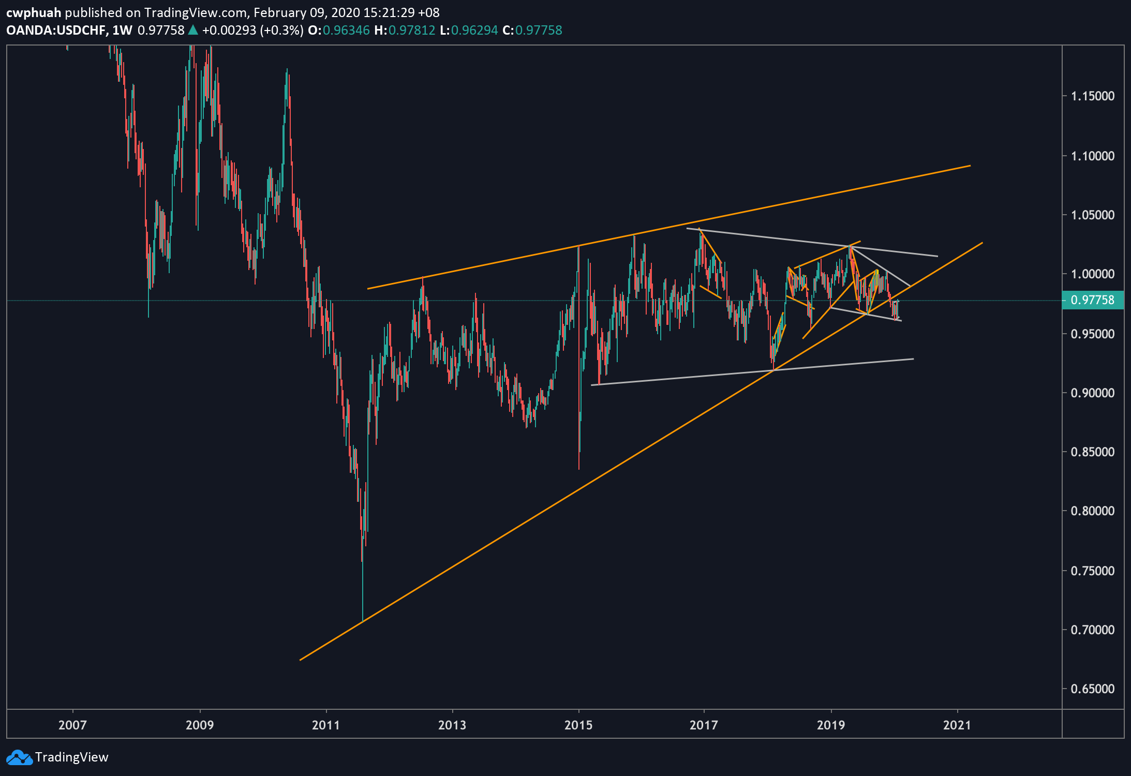Click the 0.90000 price axis label
Screen dimensions: 1131x776
coord(1093,393)
